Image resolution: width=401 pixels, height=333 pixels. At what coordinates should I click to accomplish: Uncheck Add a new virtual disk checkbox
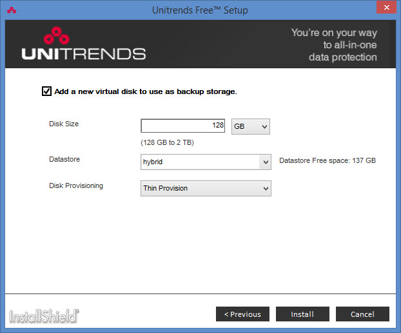click(46, 91)
